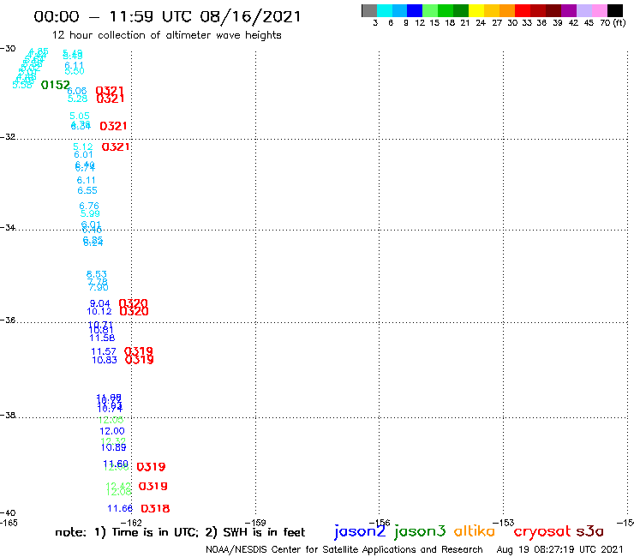Click the 11.58 wave height reading
Viewport: 634px width, 557px height.
102,338
